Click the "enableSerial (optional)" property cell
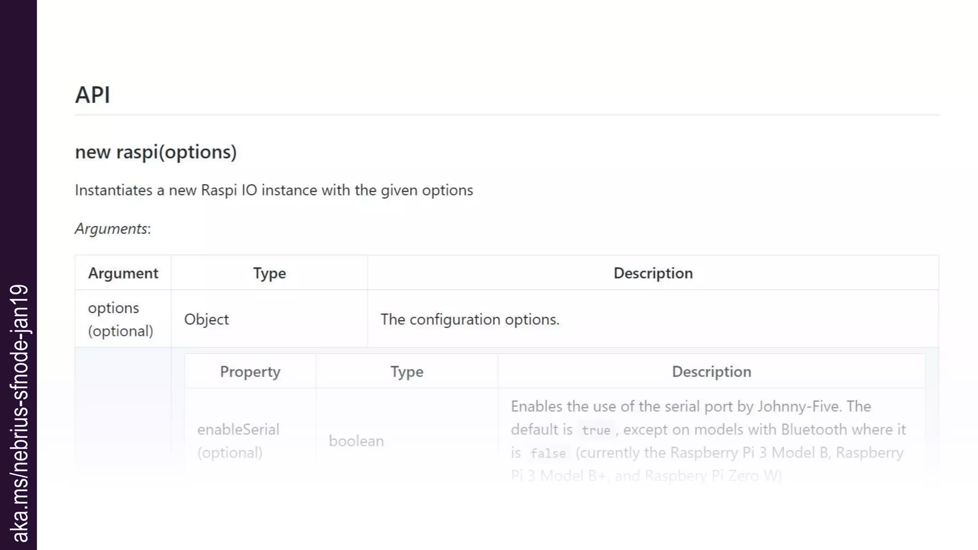978x550 pixels. pos(238,441)
